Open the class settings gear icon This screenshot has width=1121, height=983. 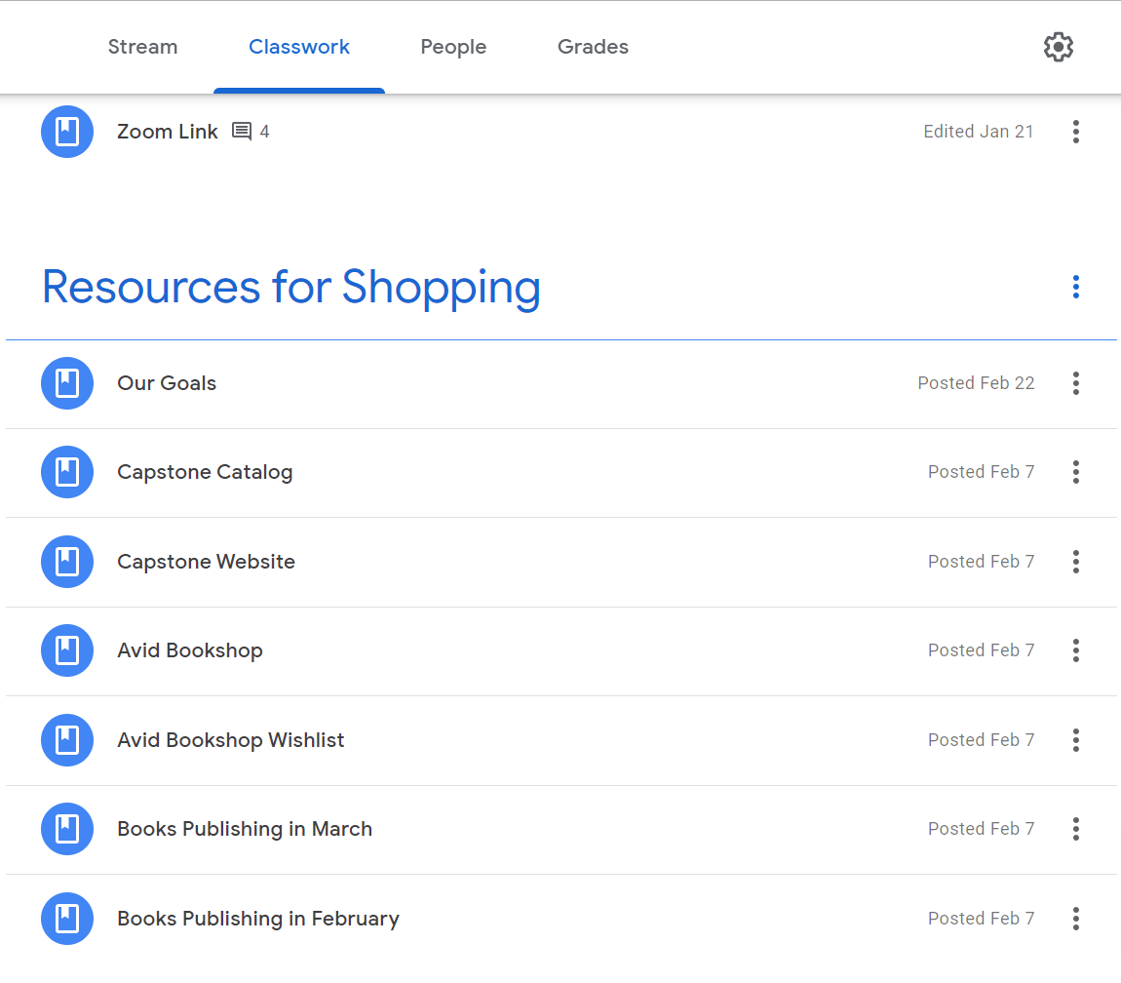pyautogui.click(x=1058, y=47)
